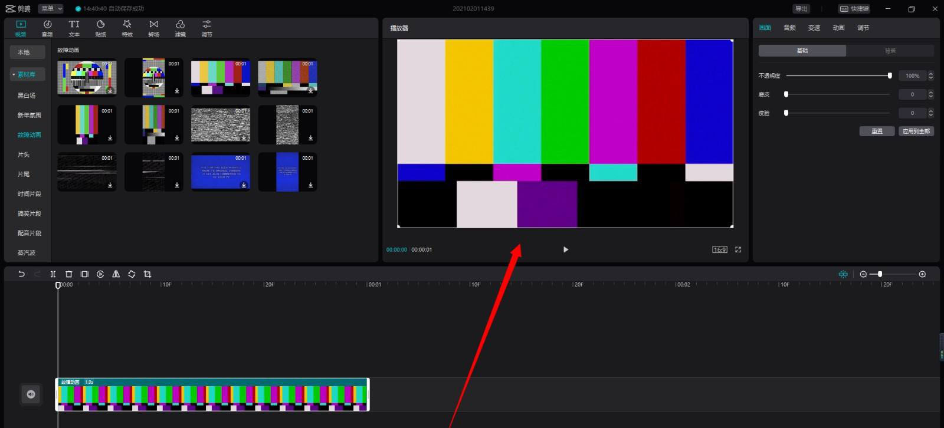944x428 pixels.
Task: Open the 特效 (effects) panel
Action: [127, 28]
